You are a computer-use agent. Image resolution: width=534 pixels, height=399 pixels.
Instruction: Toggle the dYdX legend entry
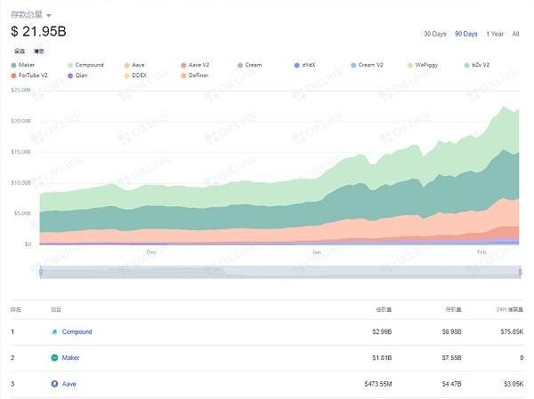(x=310, y=65)
